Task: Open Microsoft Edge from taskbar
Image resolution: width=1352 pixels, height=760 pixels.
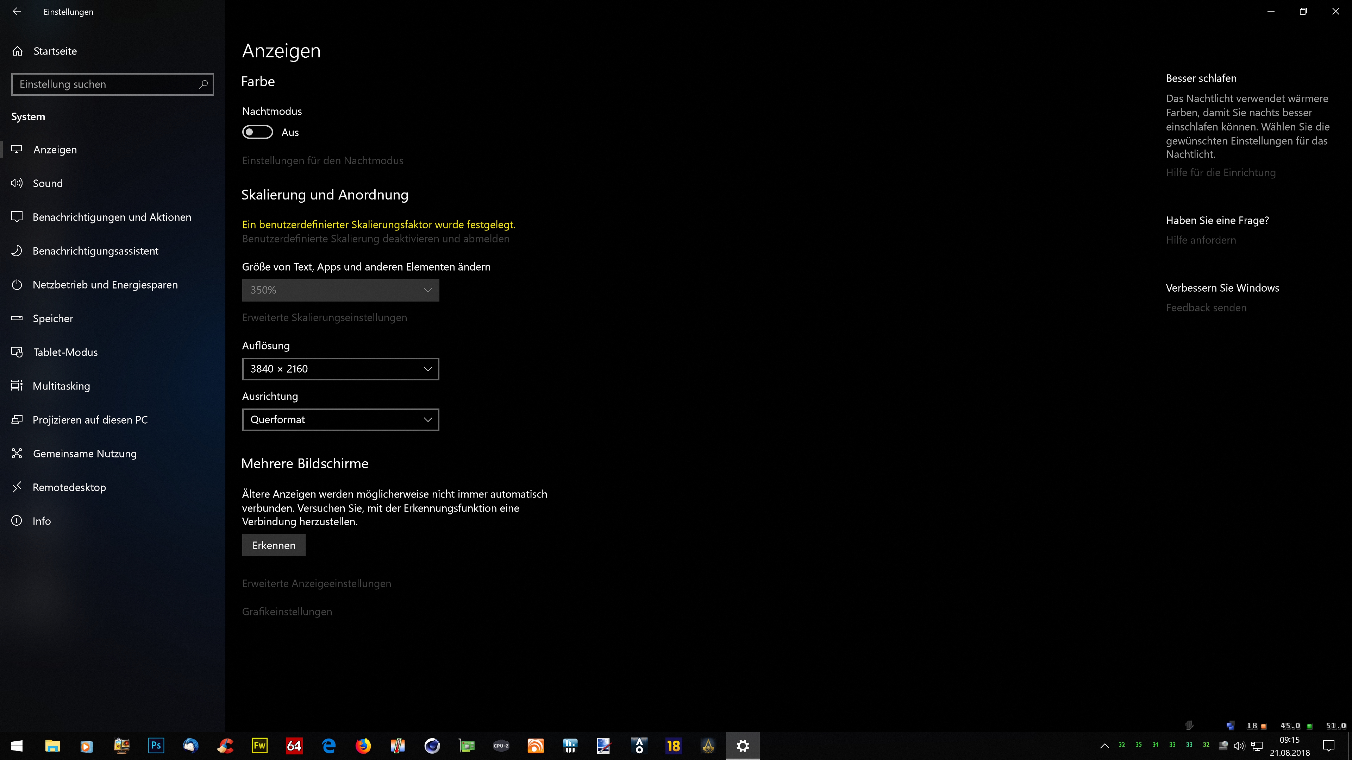Action: point(328,745)
